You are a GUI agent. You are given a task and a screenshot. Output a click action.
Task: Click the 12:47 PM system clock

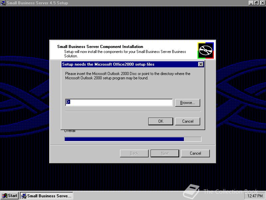[x=255, y=196]
